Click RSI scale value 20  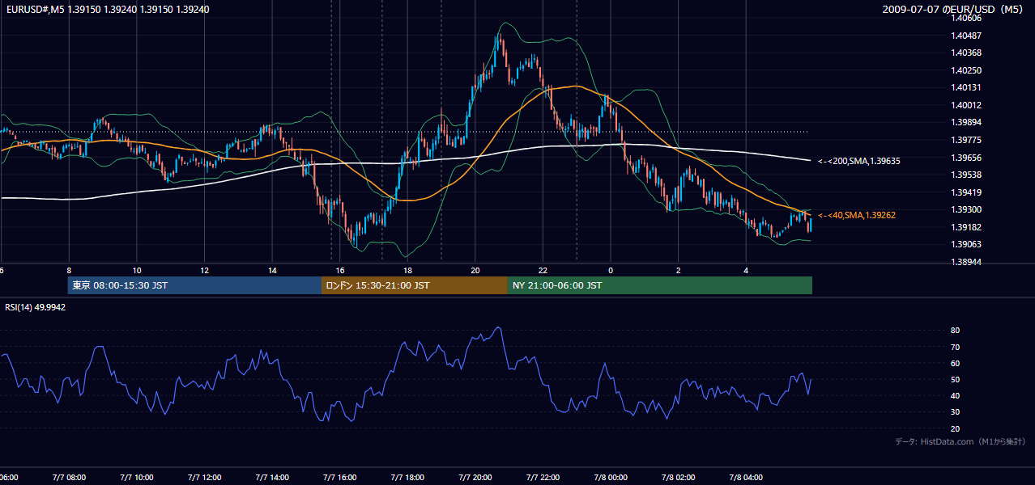[956, 428]
